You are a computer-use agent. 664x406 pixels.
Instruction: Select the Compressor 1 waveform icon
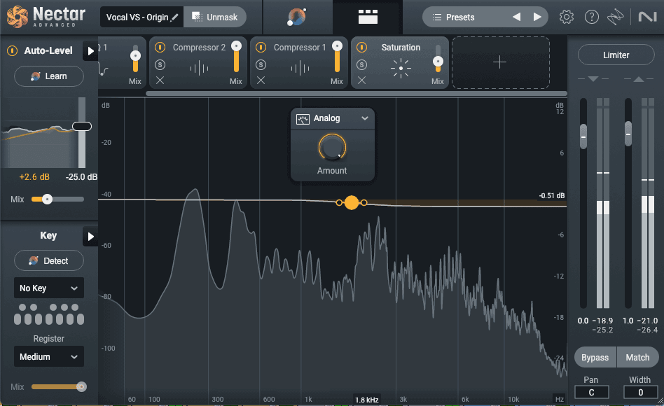pos(300,68)
